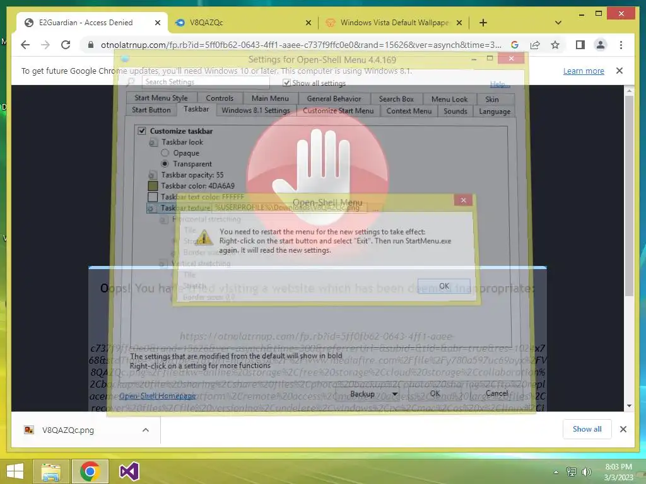Open the Open-Shell Homepage link
Screen dimensions: 646x484
(x=157, y=396)
